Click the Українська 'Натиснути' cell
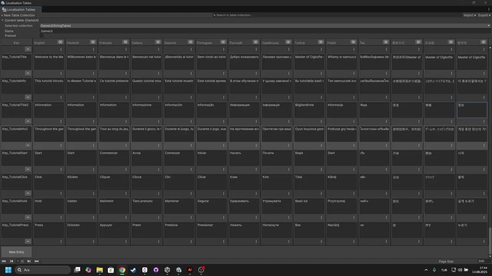Image resolution: width=492 pixels, height=276 pixels. [277, 230]
